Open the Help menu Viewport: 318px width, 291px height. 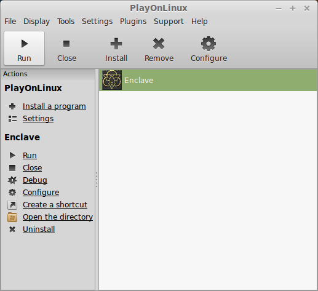[x=199, y=22]
